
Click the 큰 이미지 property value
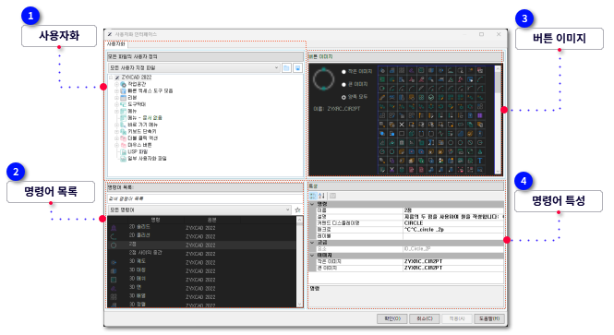[x=453, y=268]
